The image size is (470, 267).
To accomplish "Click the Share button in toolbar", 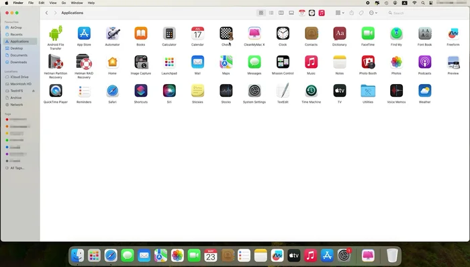I will pos(352,13).
